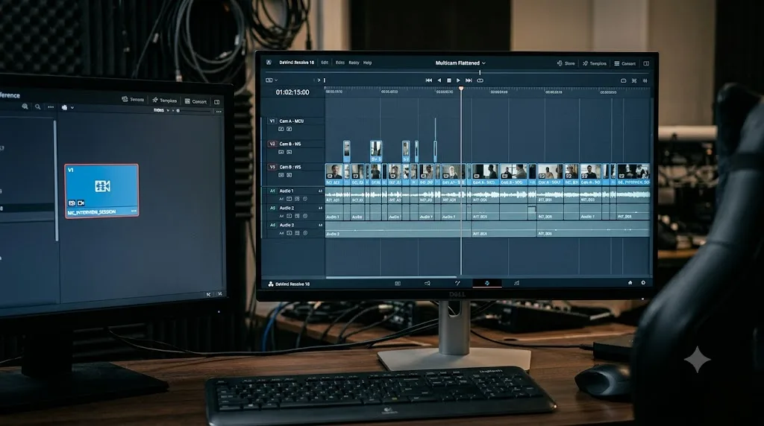The image size is (764, 426).
Task: Open the bin icon dropdown on left monitor
Action: [67, 107]
